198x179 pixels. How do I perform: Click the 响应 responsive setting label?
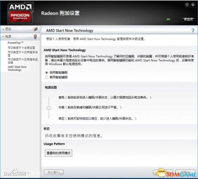(x=61, y=119)
